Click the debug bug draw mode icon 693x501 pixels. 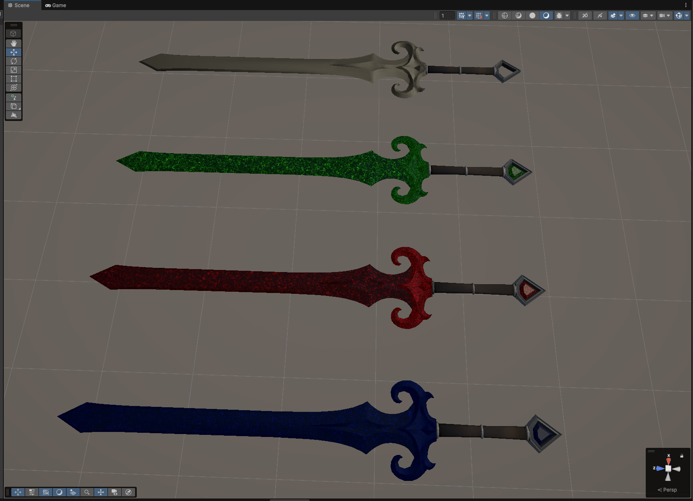point(559,15)
